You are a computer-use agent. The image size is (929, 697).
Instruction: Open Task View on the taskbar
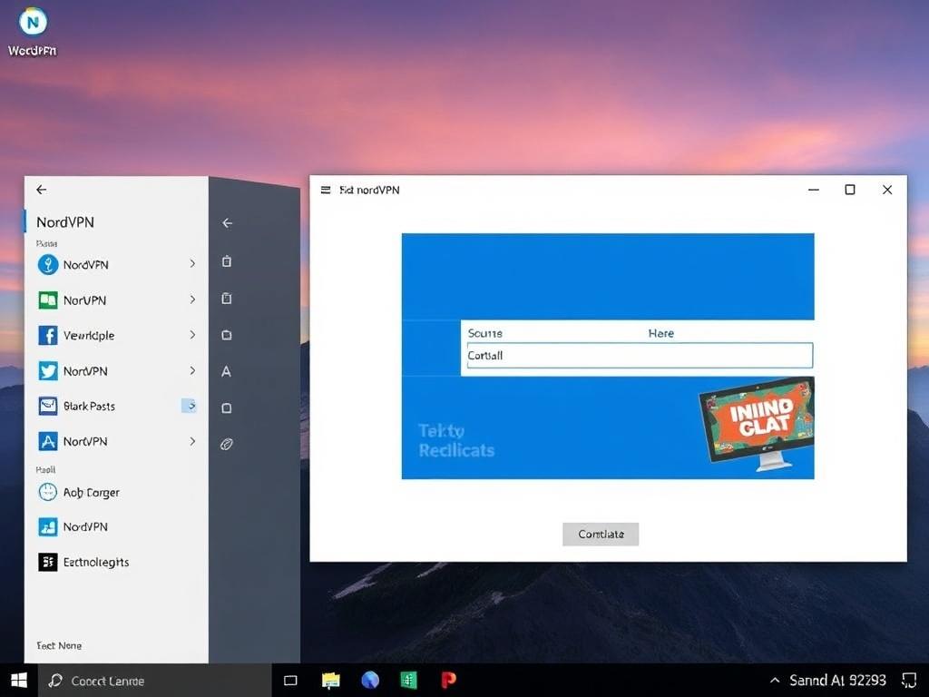290,681
